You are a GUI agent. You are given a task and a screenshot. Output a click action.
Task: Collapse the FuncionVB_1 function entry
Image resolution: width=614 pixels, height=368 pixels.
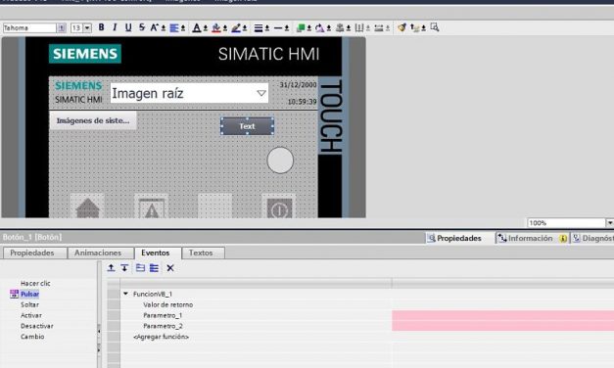click(125, 294)
